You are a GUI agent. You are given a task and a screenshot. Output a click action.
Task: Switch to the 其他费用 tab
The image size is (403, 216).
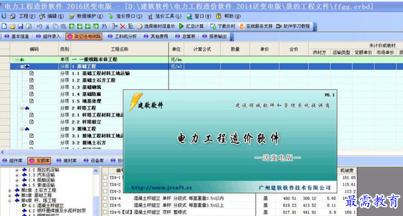point(156,36)
